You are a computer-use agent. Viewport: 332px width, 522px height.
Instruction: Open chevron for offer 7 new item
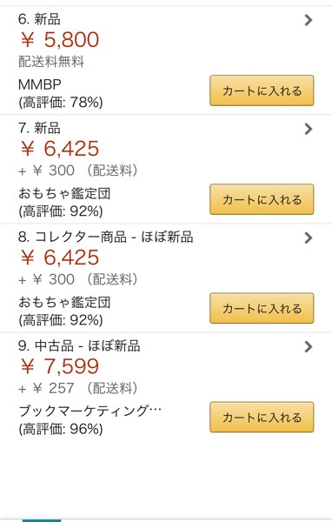(309, 129)
